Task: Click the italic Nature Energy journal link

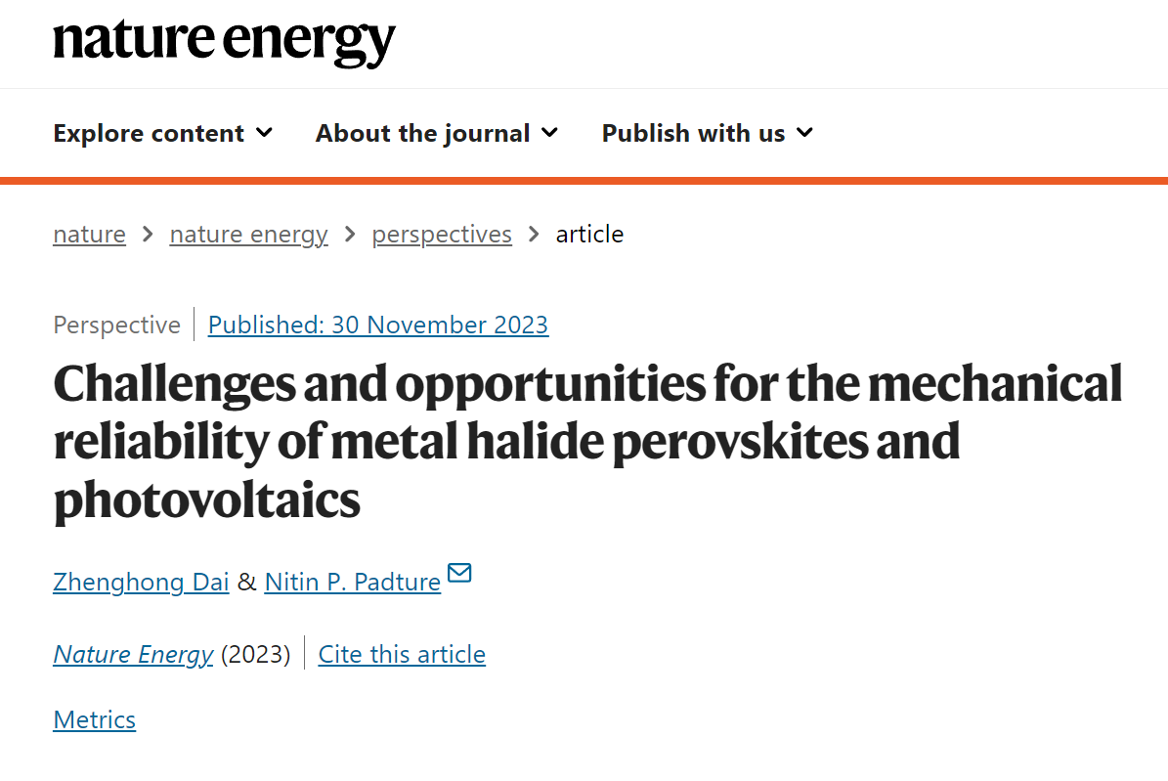Action: 133,654
